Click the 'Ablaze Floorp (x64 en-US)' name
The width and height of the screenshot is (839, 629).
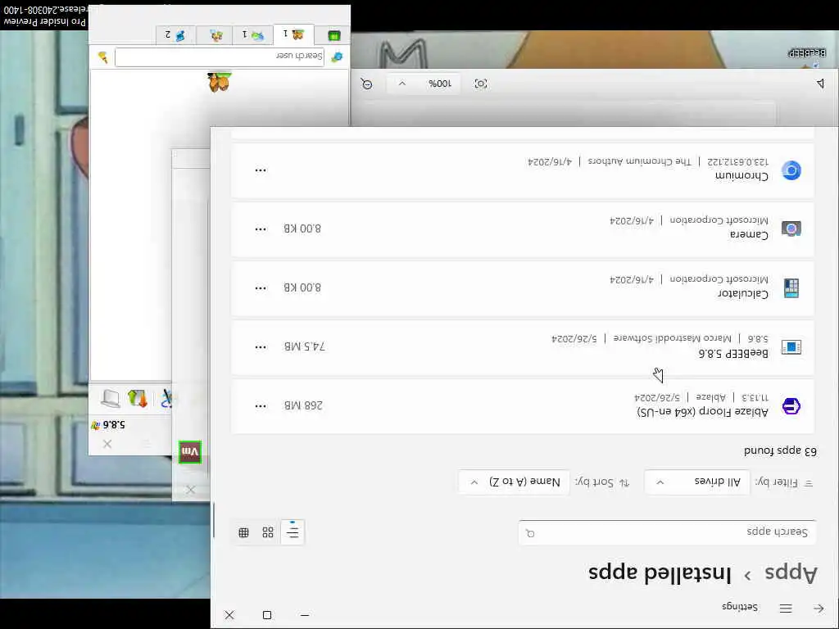(702, 412)
